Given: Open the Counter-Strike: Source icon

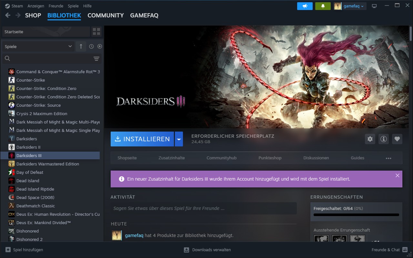Looking at the screenshot, I should [x=12, y=105].
